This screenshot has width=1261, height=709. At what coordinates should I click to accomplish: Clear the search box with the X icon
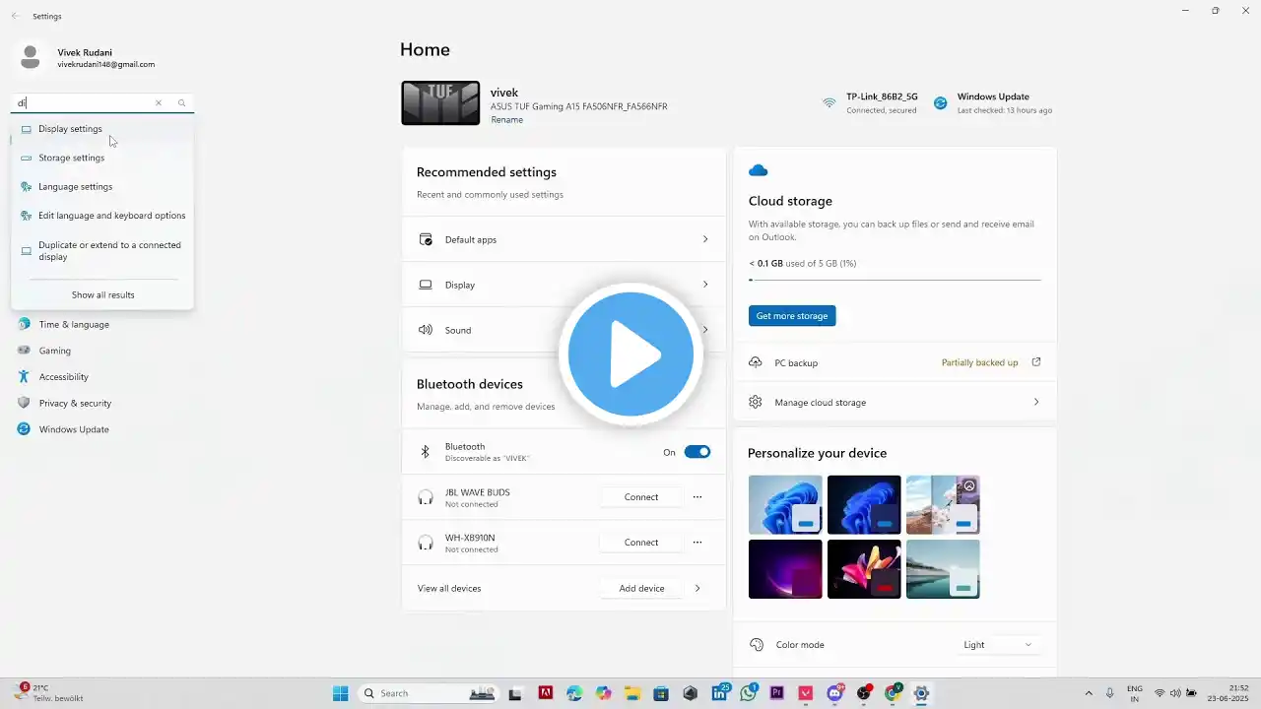[158, 102]
